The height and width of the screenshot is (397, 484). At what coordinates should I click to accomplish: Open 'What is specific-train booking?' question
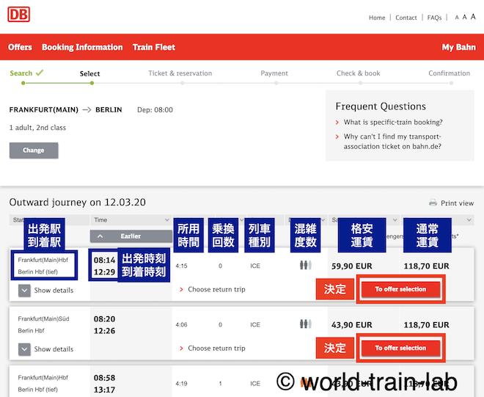[393, 123]
